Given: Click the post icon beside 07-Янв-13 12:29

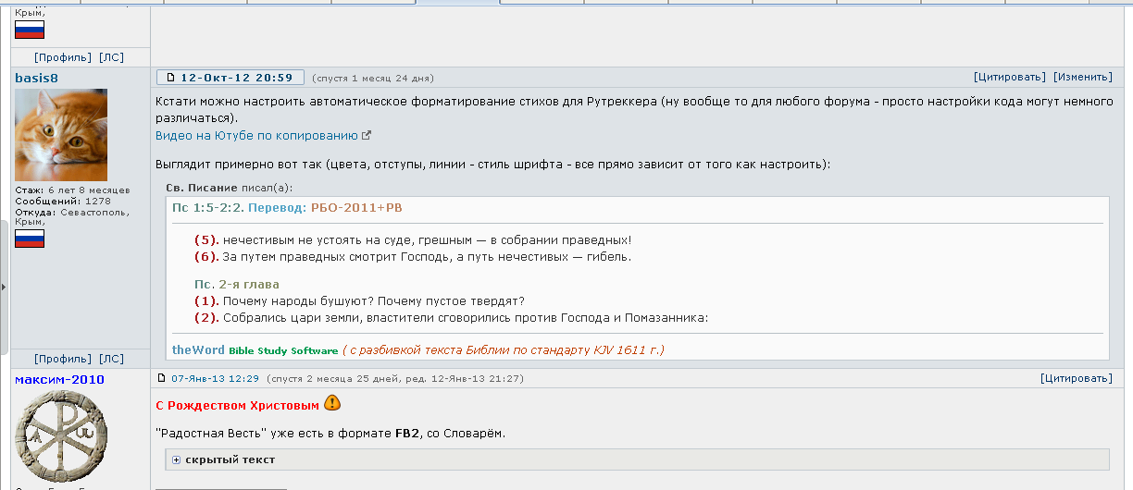Looking at the screenshot, I should coord(162,378).
